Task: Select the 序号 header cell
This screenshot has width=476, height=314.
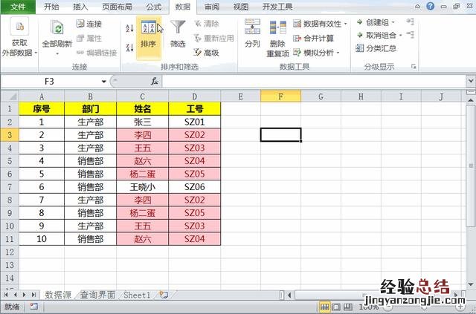Action: tap(42, 109)
